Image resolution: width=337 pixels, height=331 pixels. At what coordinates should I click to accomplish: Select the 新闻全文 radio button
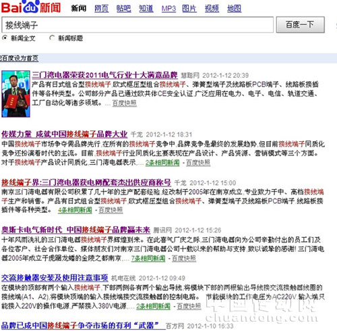[5, 38]
